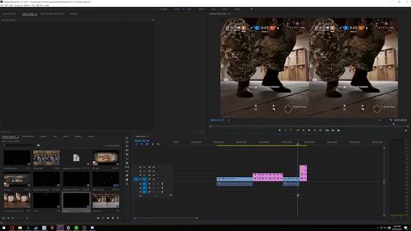Switch to the Metadata tab
This screenshot has width=411, height=231.
coord(74,13)
